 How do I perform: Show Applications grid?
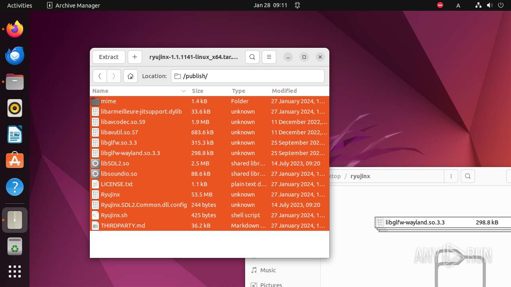pyautogui.click(x=15, y=271)
